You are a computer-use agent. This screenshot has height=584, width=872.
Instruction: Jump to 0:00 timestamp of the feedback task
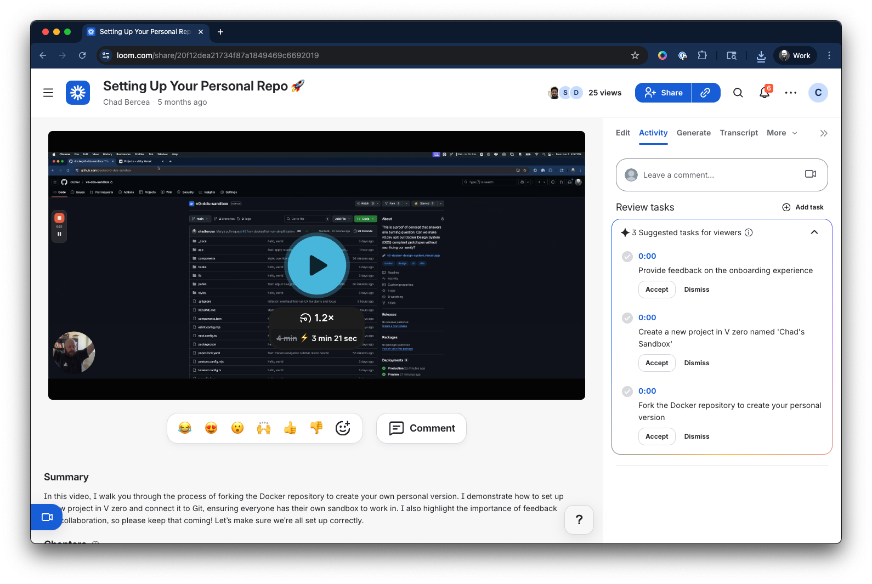(x=647, y=256)
